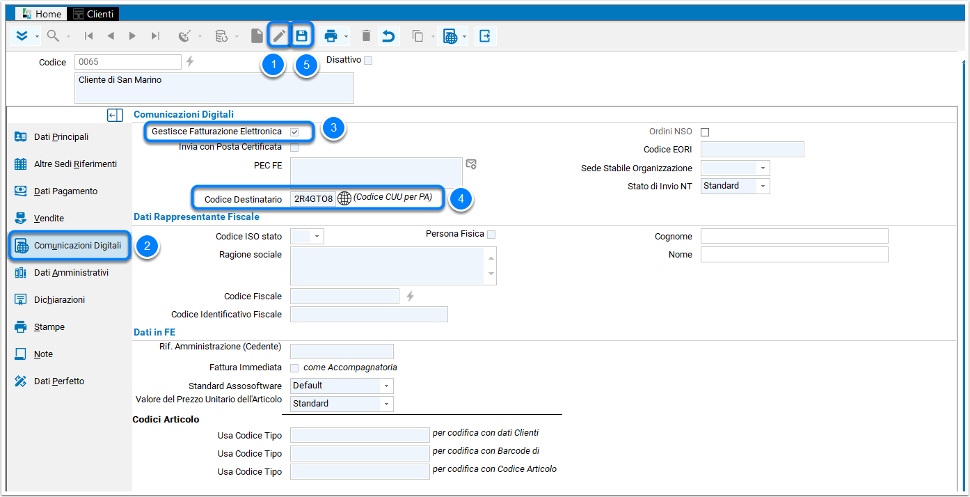Click the lightning bolt next to Codice

click(x=190, y=62)
